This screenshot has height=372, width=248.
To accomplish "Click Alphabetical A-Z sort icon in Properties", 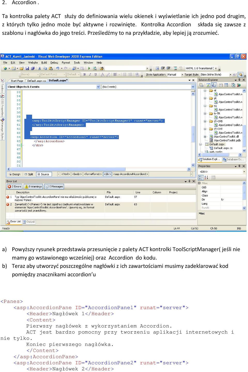I will tap(206, 178).
